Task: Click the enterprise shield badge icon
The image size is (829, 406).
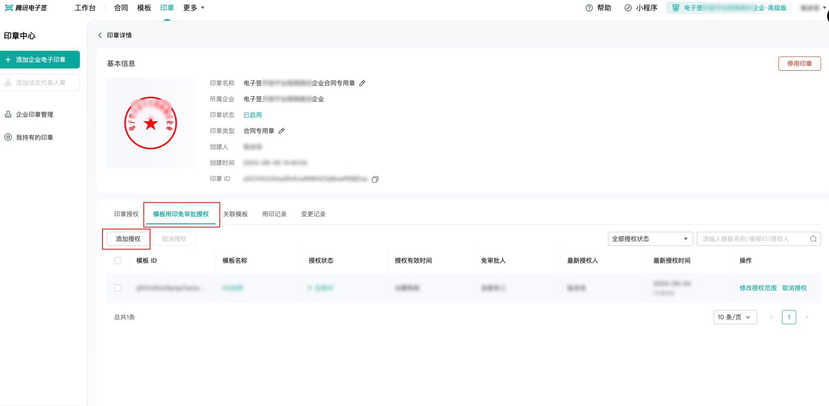Action: click(676, 8)
